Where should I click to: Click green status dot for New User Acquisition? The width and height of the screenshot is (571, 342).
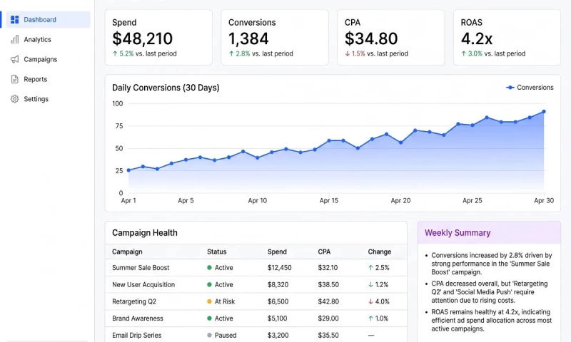coord(209,284)
